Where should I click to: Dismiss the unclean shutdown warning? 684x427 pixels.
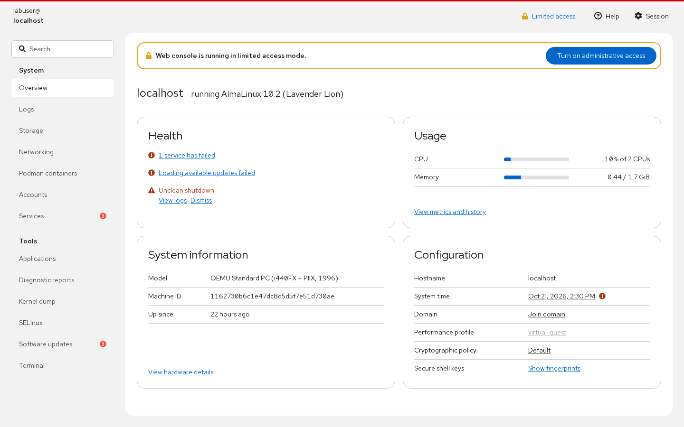tap(201, 200)
